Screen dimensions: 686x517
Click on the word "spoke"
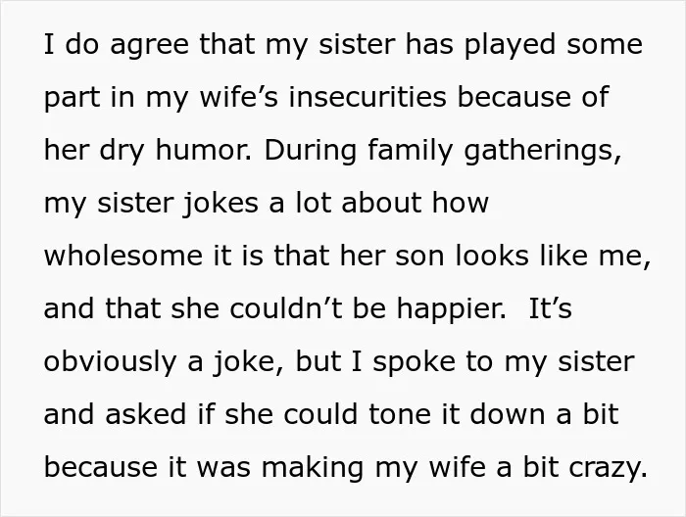point(414,362)
